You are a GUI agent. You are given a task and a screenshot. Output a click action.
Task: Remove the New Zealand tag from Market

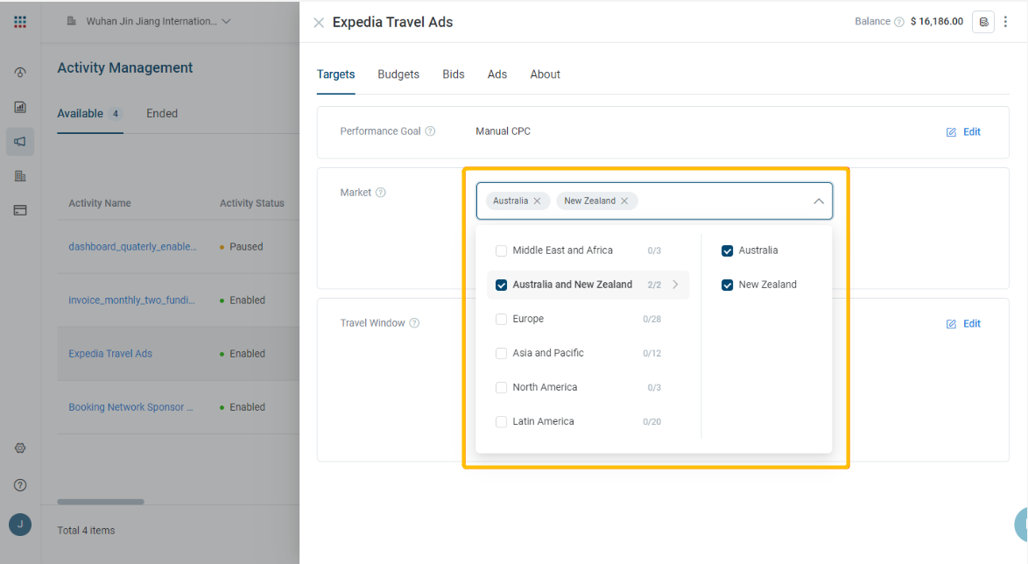(x=624, y=201)
